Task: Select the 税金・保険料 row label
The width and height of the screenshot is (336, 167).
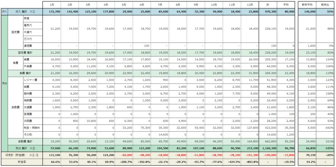Action: (33, 128)
